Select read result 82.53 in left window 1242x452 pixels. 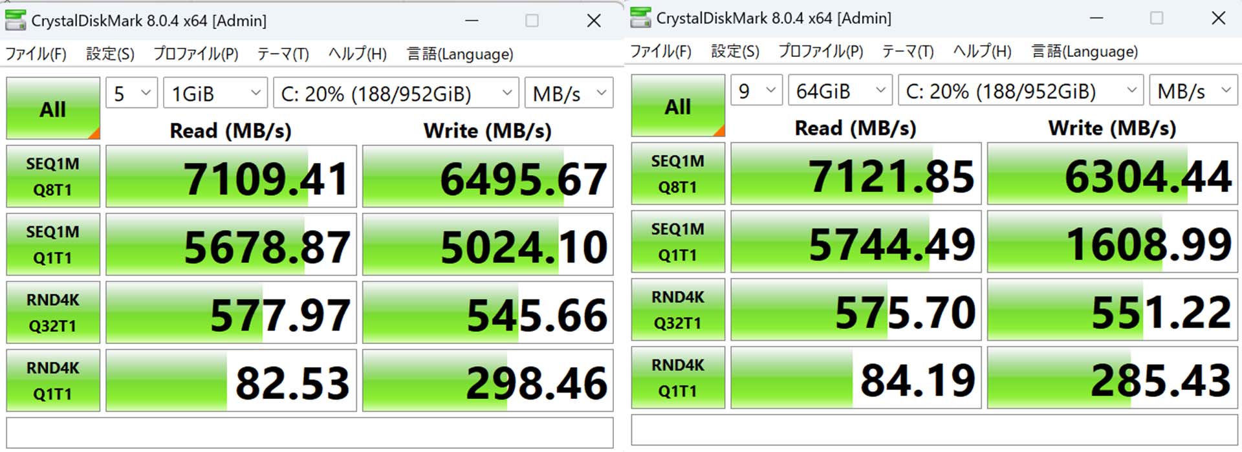pyautogui.click(x=231, y=380)
